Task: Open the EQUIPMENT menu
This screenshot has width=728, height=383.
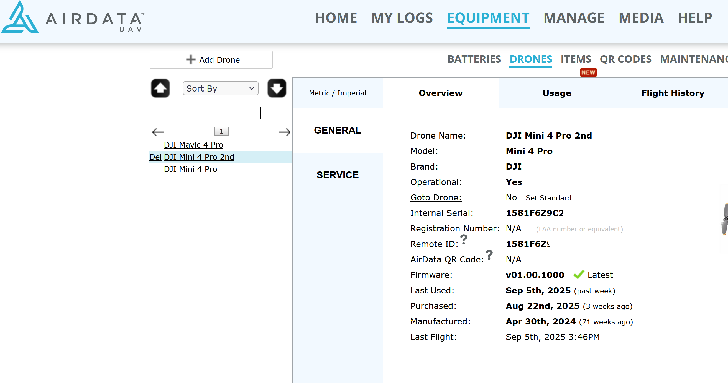Action: (488, 18)
